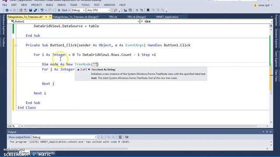Open the PROJECT menu

click(x=36, y=5)
